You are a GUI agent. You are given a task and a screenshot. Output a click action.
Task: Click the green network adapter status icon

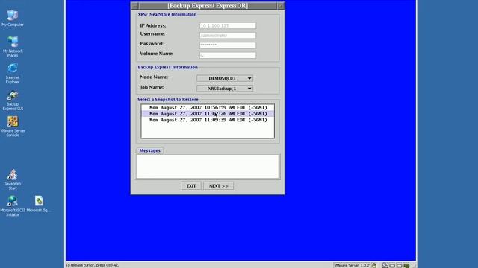[x=406, y=265]
